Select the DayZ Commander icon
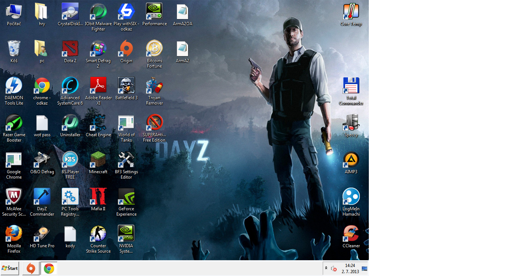The image size is (505, 276). [x=42, y=202]
